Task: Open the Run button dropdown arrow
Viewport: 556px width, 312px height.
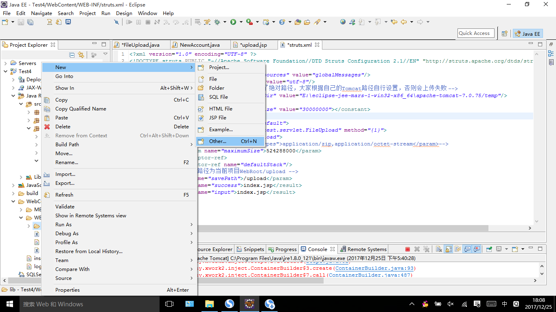Action: pos(241,22)
